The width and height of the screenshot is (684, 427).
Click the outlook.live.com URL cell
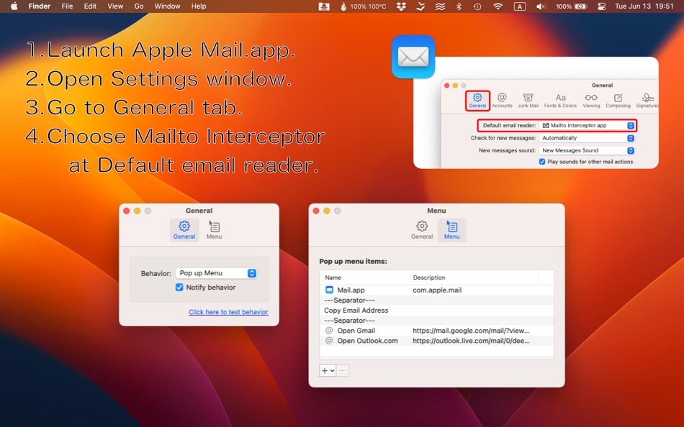(x=471, y=341)
